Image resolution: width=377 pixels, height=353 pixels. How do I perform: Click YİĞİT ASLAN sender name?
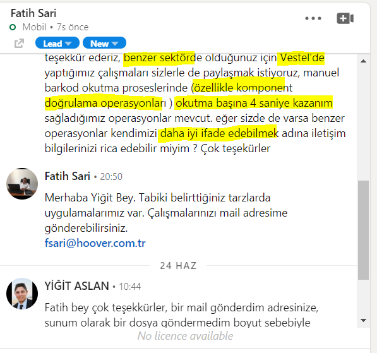(76, 286)
